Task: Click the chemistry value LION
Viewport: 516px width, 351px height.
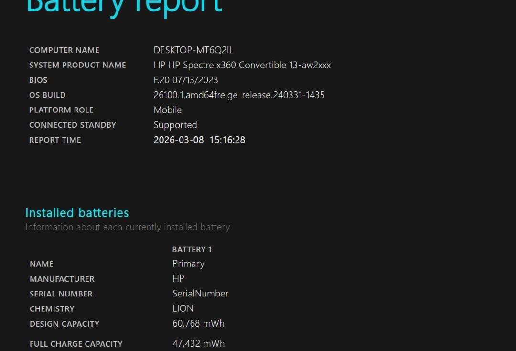Action: tap(183, 309)
